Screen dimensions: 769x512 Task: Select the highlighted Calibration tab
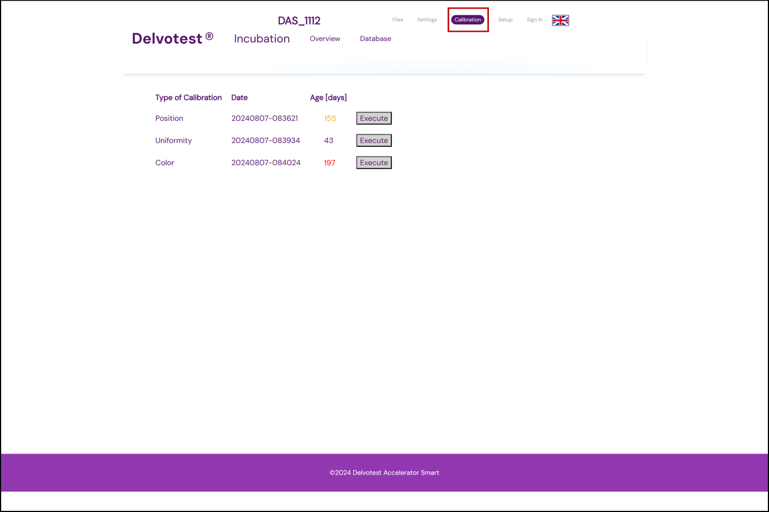(467, 20)
